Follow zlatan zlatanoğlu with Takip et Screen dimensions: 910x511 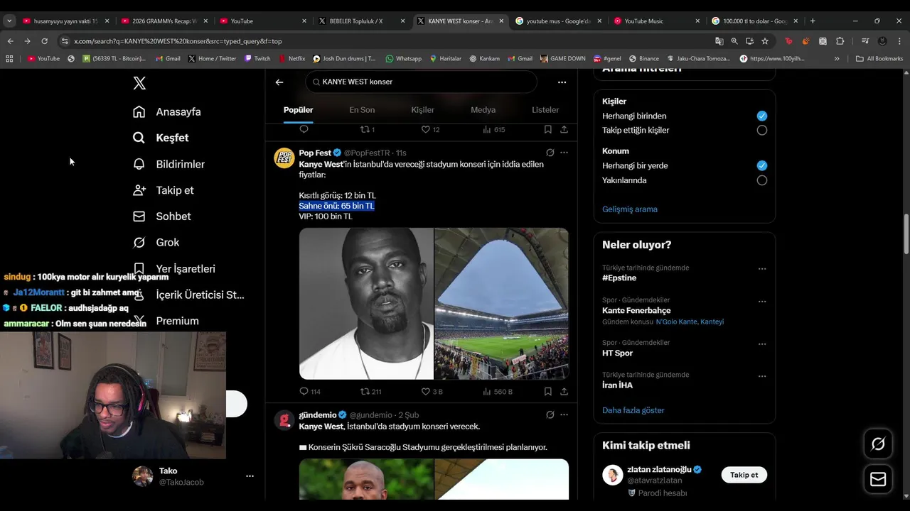click(x=744, y=475)
